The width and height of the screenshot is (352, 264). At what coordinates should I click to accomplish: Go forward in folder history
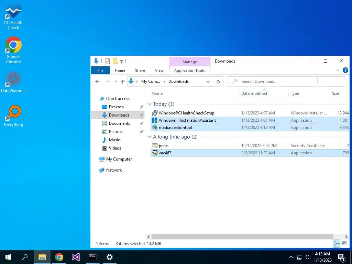tap(108, 81)
